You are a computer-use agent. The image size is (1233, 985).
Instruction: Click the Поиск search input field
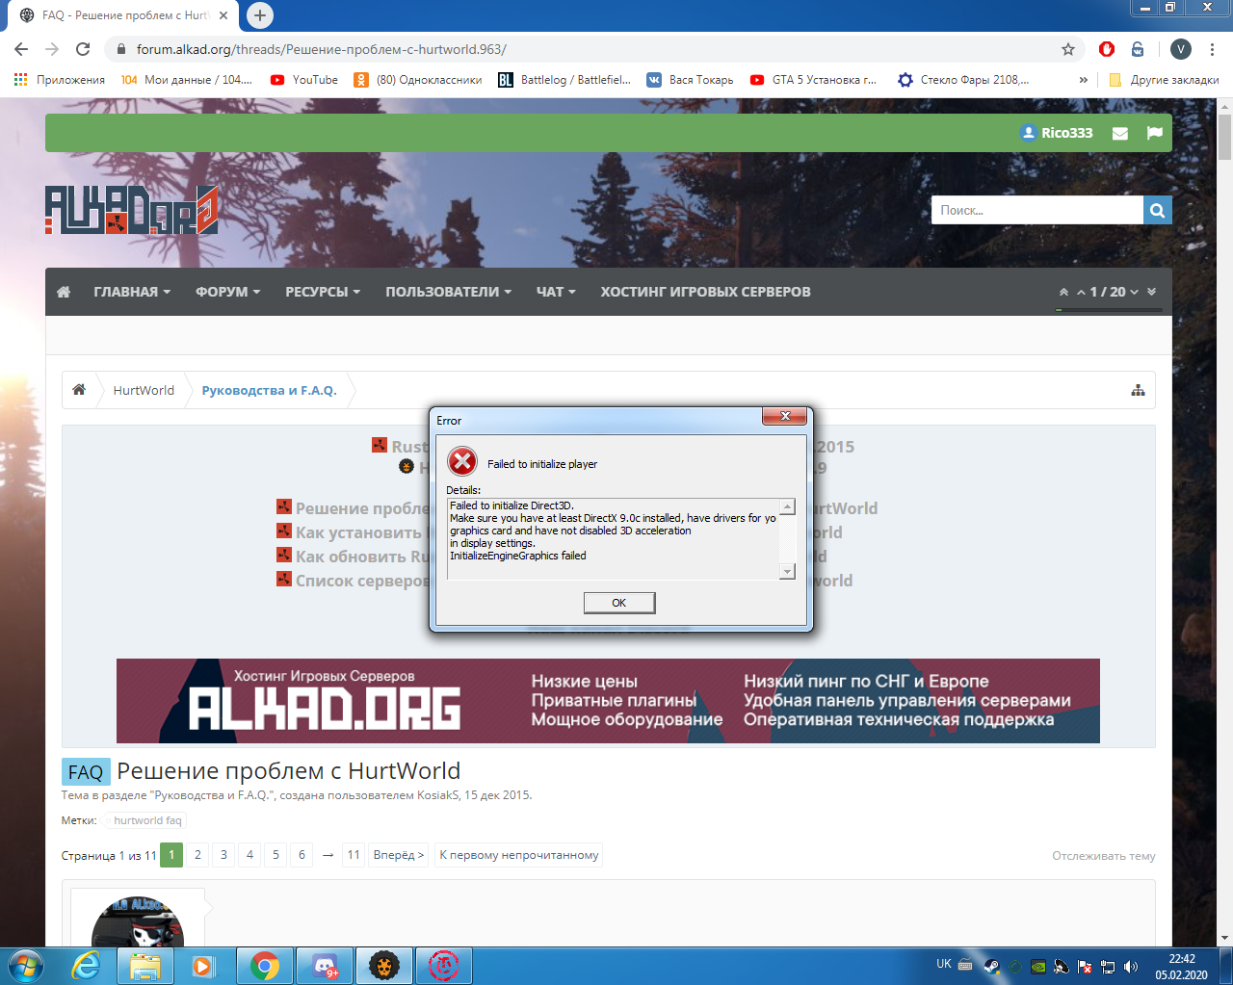(1036, 210)
